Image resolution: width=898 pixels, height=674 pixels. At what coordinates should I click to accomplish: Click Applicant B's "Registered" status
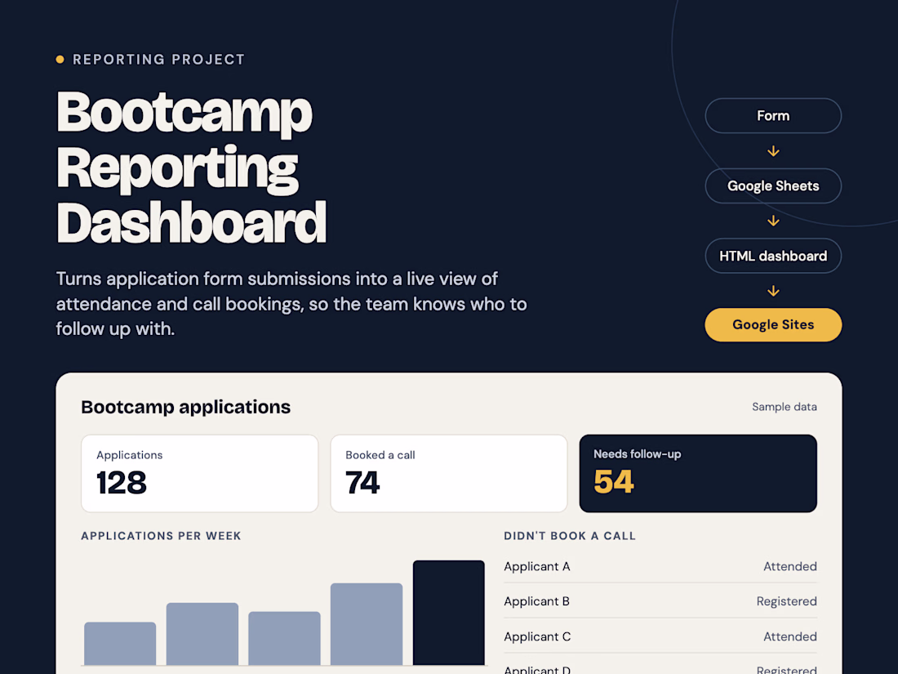click(x=787, y=601)
